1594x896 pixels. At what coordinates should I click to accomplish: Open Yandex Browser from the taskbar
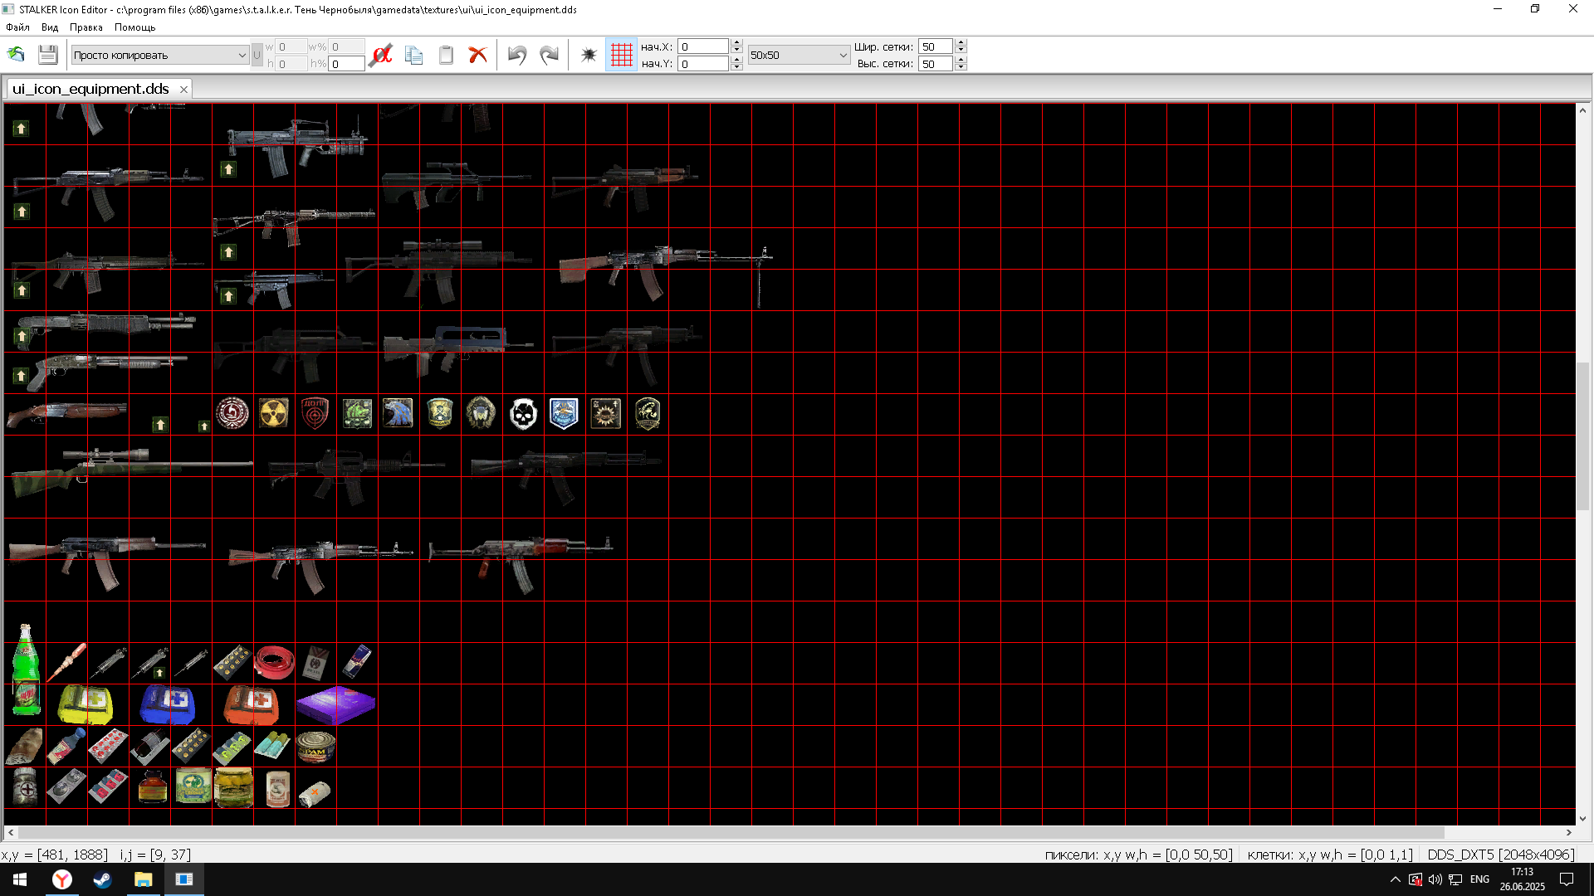pos(62,879)
